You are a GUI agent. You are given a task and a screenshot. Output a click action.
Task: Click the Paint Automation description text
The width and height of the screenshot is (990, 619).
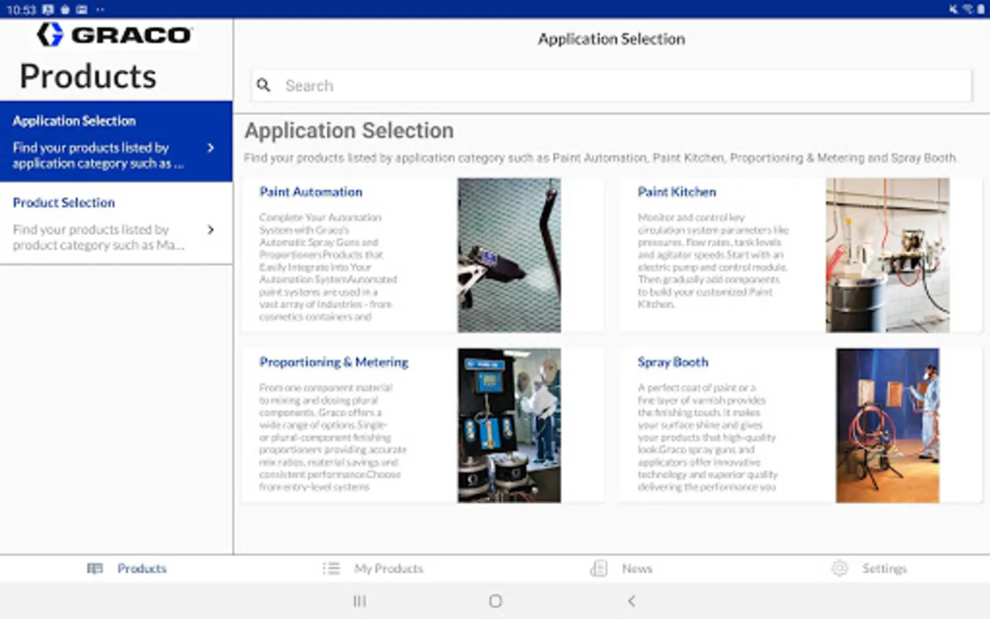[328, 267]
